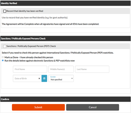
Task: Focus the First Name field
Action: pos(30,69)
